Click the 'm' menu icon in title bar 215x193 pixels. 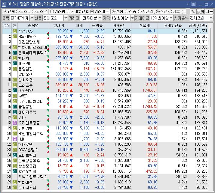[x=193, y=4]
